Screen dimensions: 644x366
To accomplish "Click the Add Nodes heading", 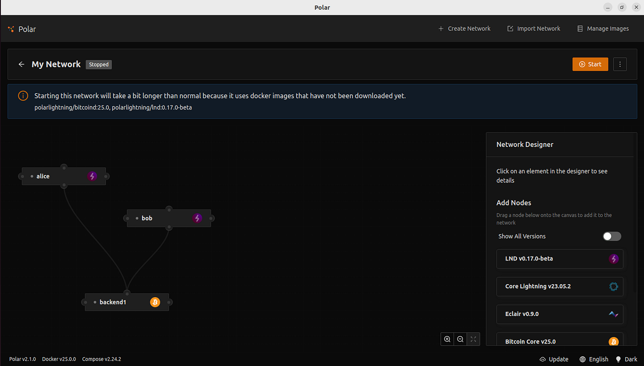I will pyautogui.click(x=514, y=203).
